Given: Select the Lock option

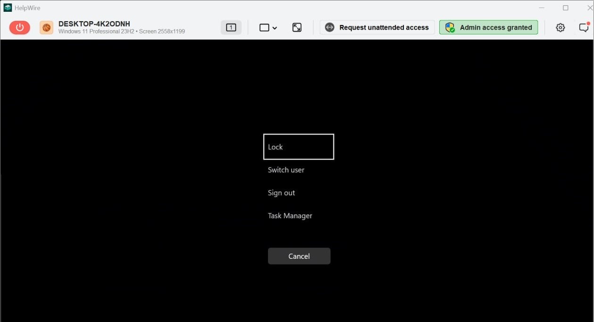Looking at the screenshot, I should click(x=299, y=147).
